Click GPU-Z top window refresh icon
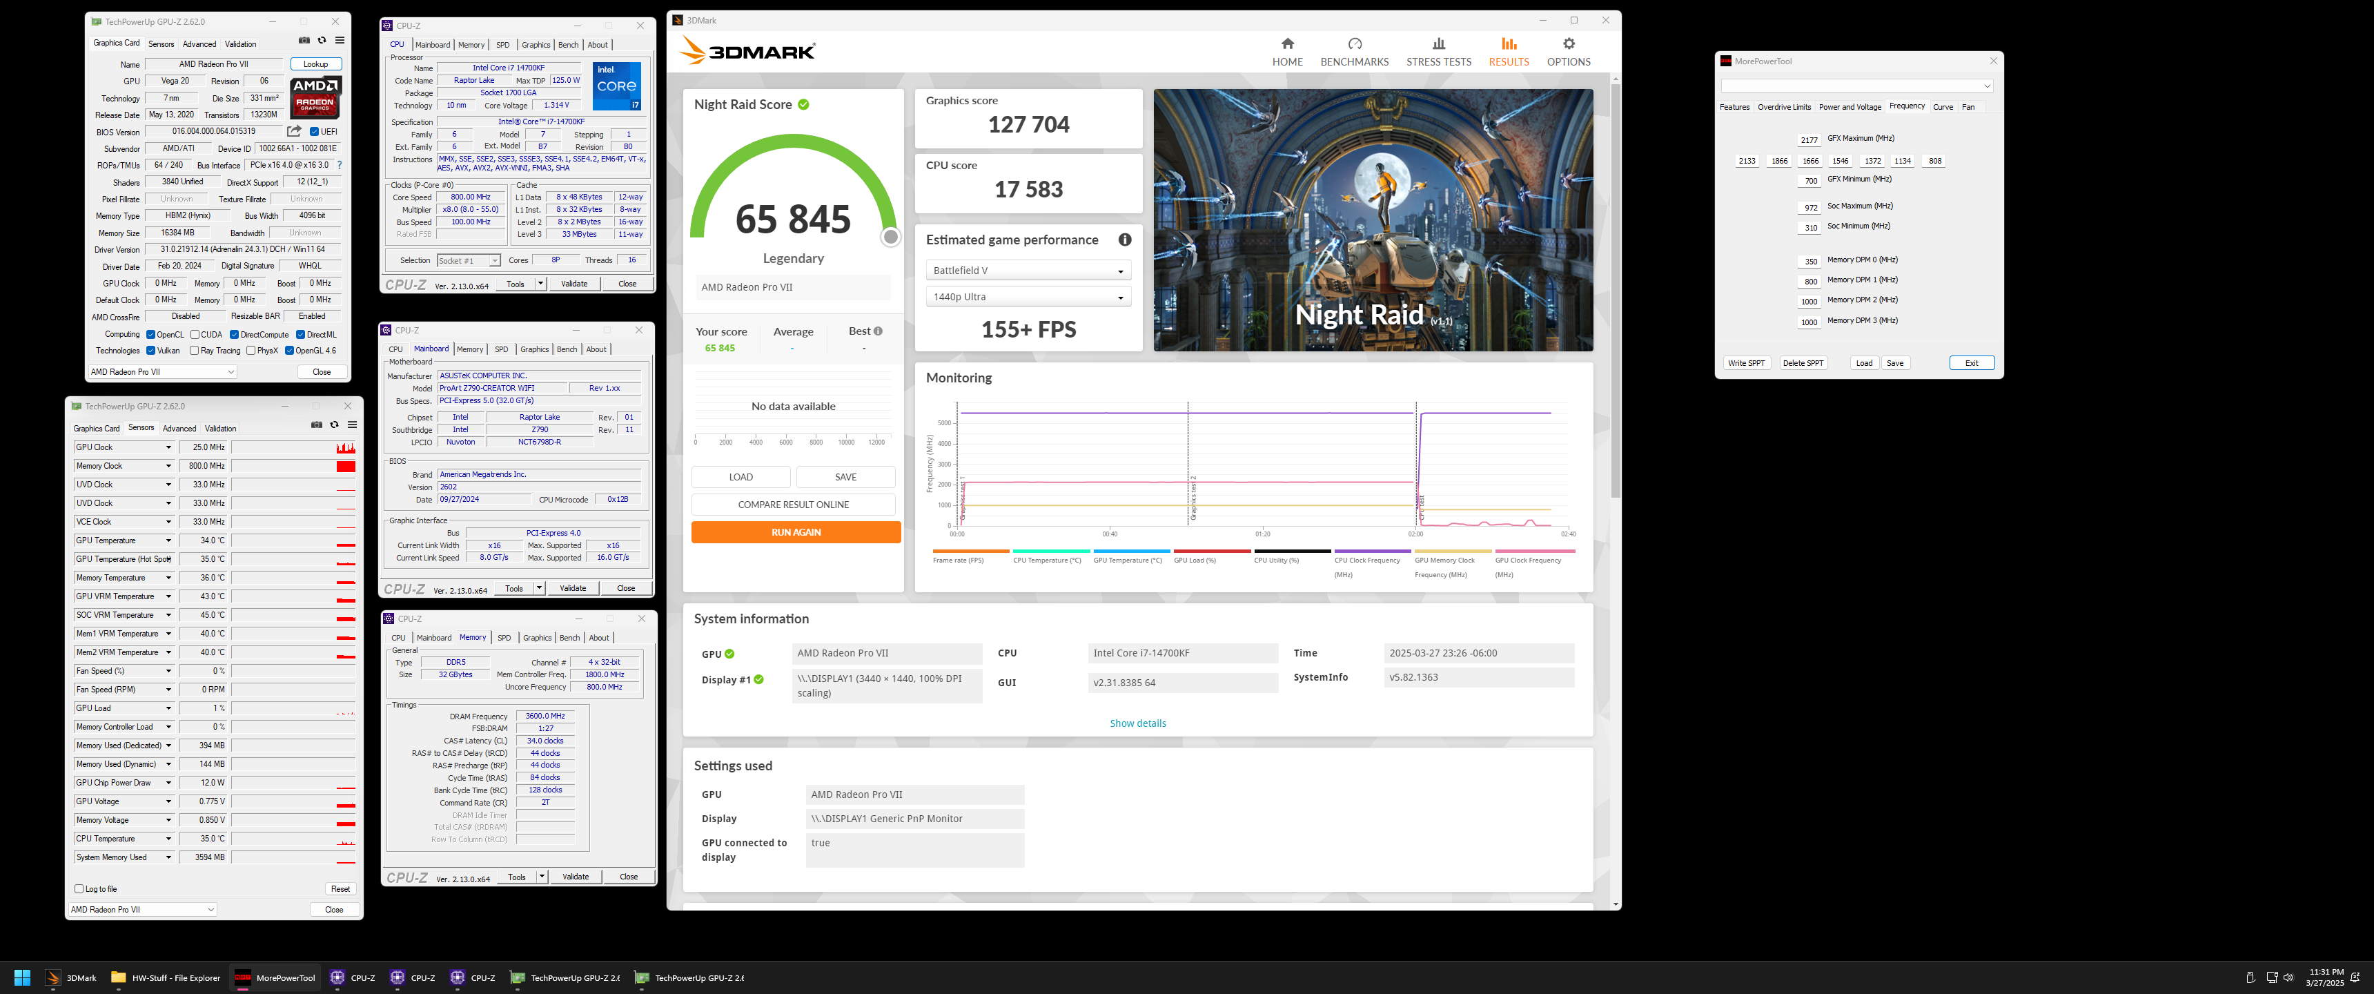This screenshot has width=2374, height=994. (322, 41)
